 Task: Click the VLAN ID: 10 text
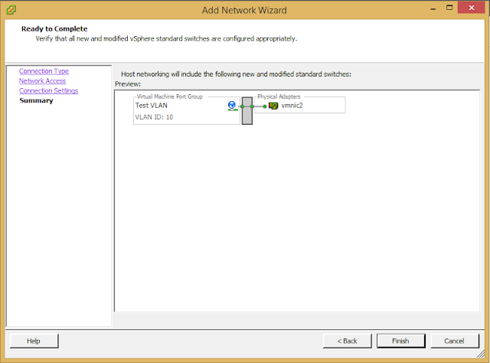click(154, 117)
